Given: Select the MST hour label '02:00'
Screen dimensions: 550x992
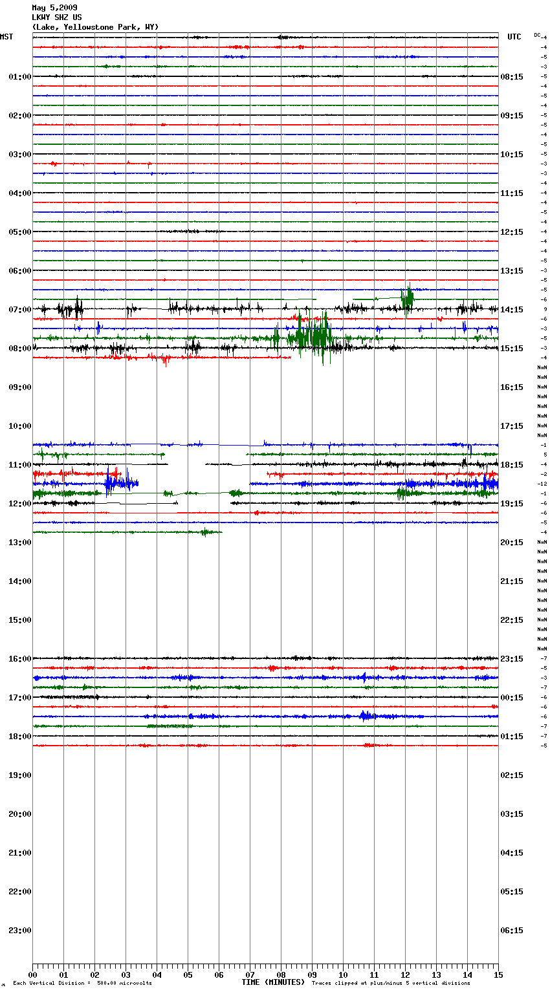Looking at the screenshot, I should coord(20,116).
